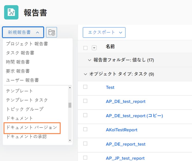Click the 報告書 page title
The width and height of the screenshot is (192, 161).
point(35,13)
